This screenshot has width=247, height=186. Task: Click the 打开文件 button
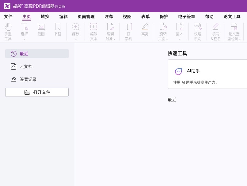(37, 92)
